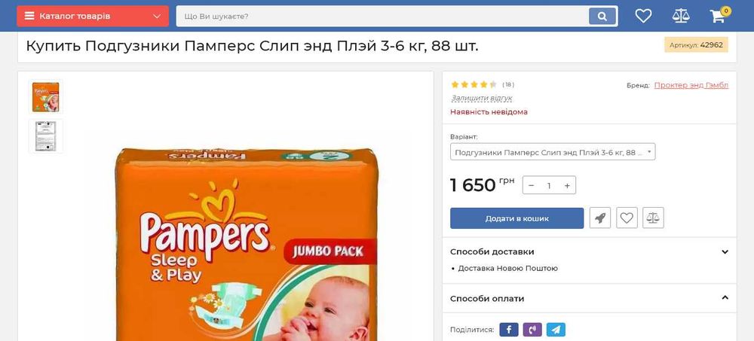Open the Варіант product dropdown
This screenshot has width=754, height=341.
(553, 152)
